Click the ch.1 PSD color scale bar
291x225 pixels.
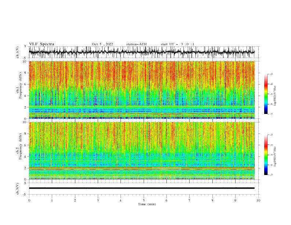[x=266, y=94]
